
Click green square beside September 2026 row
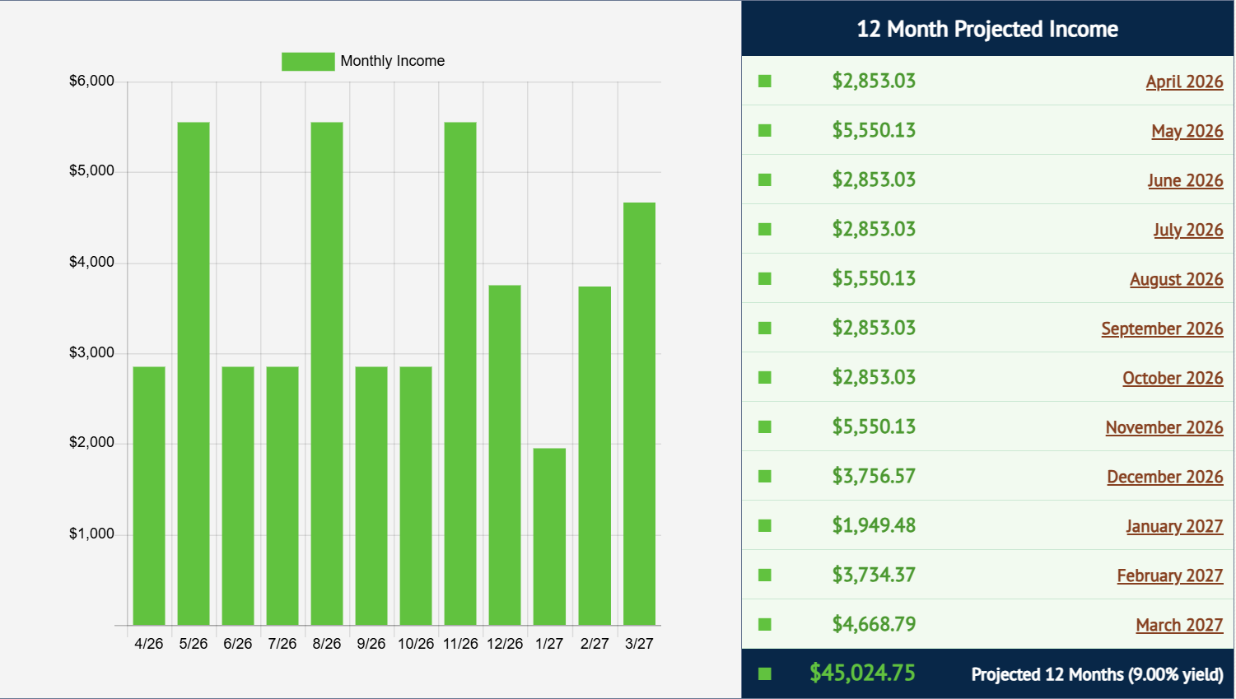pyautogui.click(x=765, y=328)
